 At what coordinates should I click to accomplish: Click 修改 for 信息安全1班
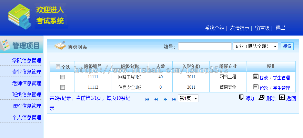click(264, 88)
